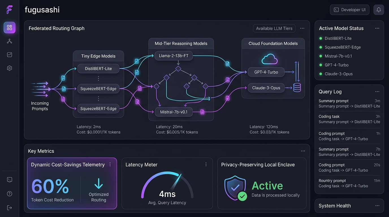Click Latency: 120ms cloud tier text
Viewport: 389px width, 217px height.
click(x=264, y=127)
